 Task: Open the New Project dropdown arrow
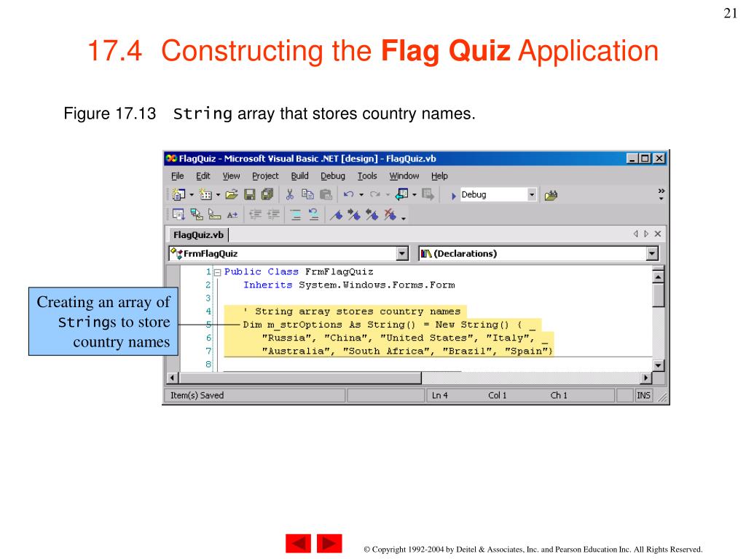pos(192,195)
